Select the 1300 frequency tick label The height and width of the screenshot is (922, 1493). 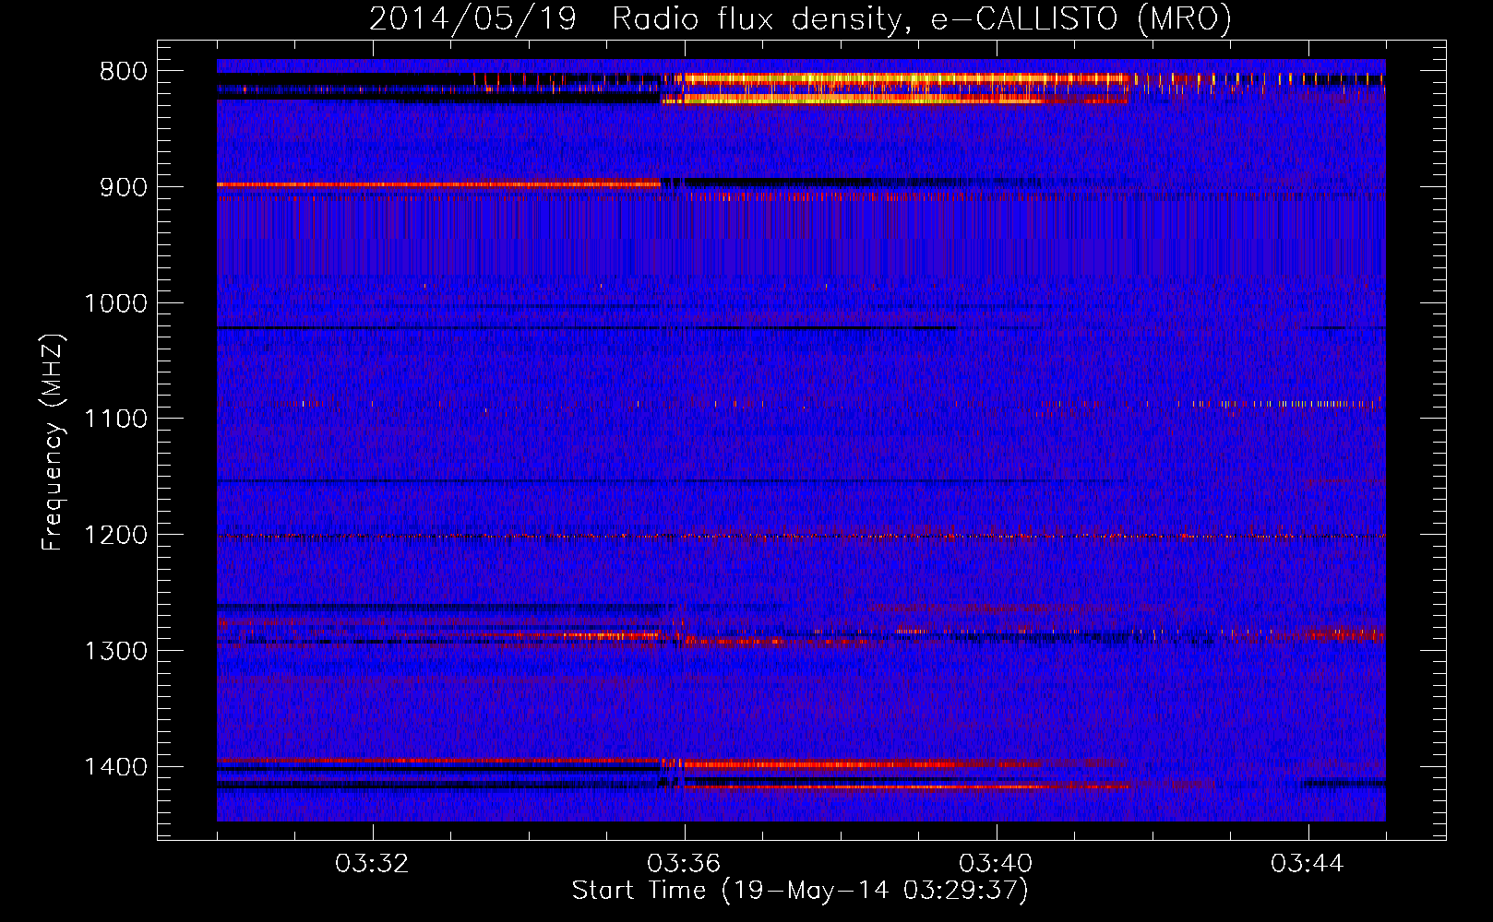point(115,652)
